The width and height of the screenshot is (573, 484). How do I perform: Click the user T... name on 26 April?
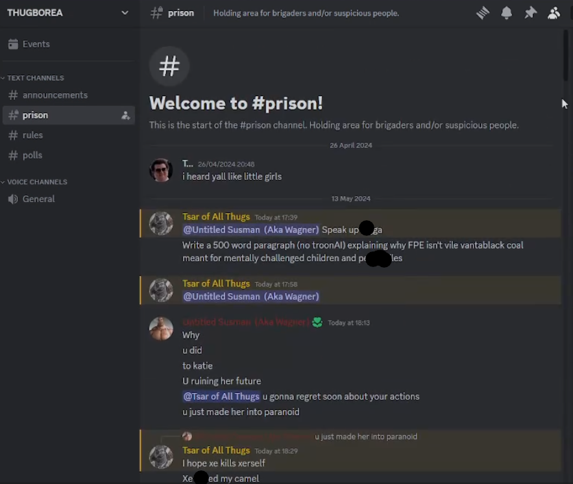(x=188, y=164)
